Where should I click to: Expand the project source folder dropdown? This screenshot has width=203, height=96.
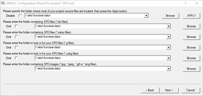(x=146, y=16)
